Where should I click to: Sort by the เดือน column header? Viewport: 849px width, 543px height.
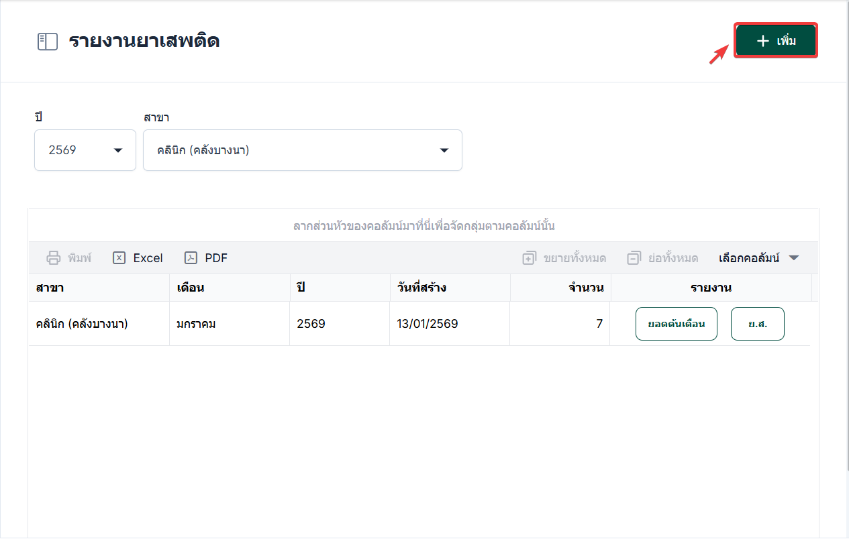tap(190, 288)
